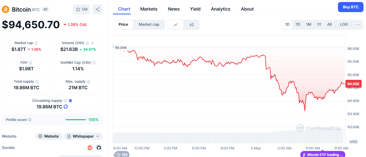Click the #1 rank badge
366x157 pixels.
[x=45, y=9]
